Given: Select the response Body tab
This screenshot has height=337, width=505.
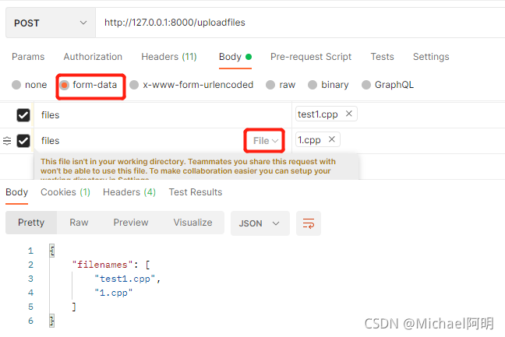Looking at the screenshot, I should click(x=16, y=192).
